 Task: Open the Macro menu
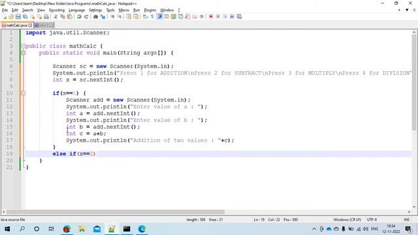[x=123, y=10]
